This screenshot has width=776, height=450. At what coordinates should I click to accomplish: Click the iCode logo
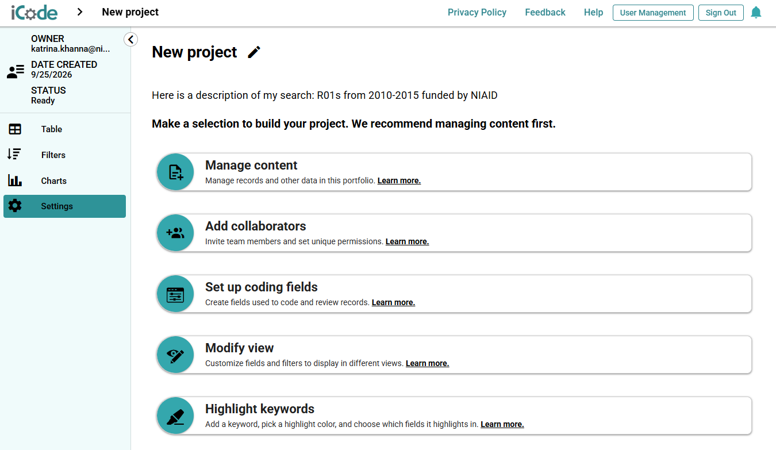34,12
